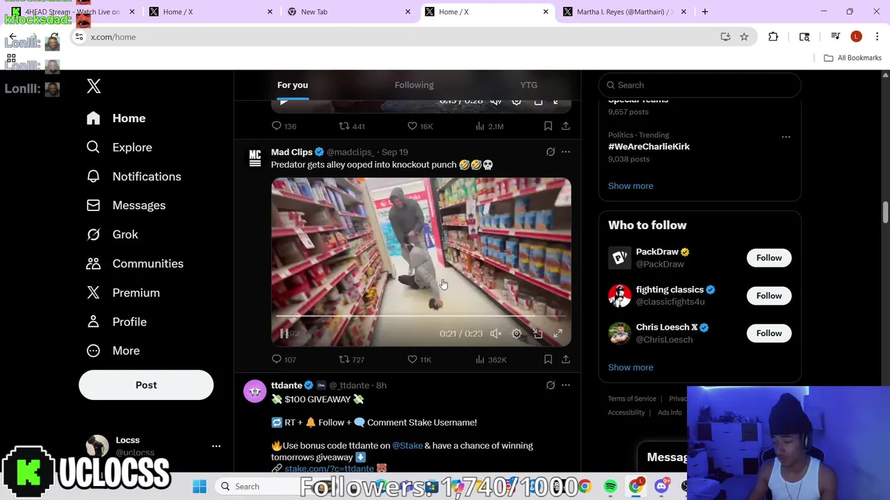Unmute the Mad Clips video

pyautogui.click(x=496, y=334)
